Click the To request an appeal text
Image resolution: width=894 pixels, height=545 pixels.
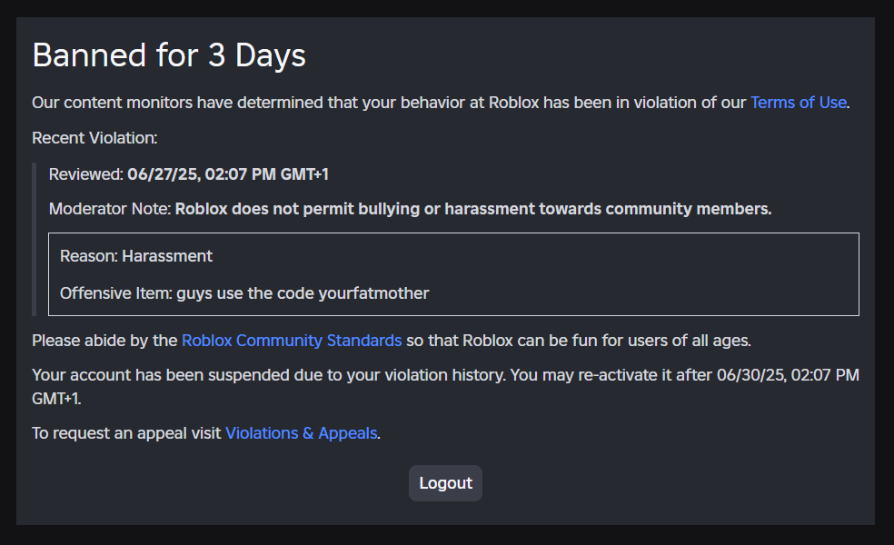pos(126,433)
